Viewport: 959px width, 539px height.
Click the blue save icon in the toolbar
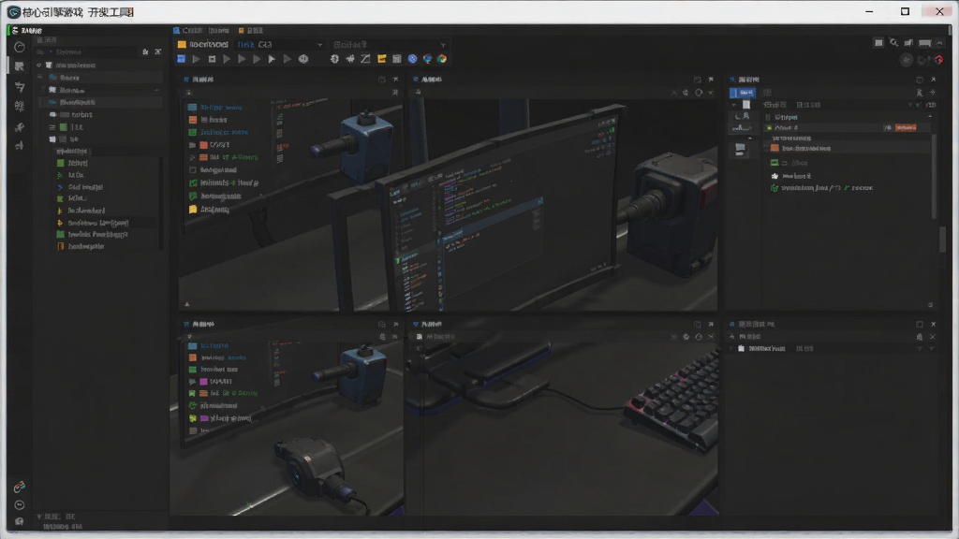point(181,59)
